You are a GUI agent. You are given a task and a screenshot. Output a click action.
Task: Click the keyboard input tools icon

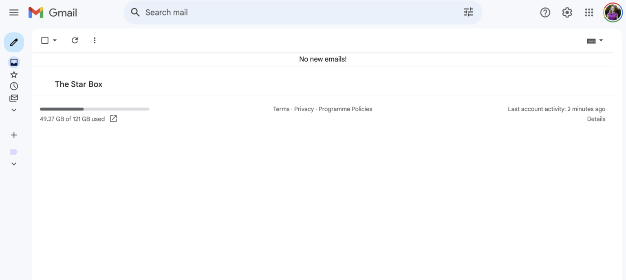point(591,41)
